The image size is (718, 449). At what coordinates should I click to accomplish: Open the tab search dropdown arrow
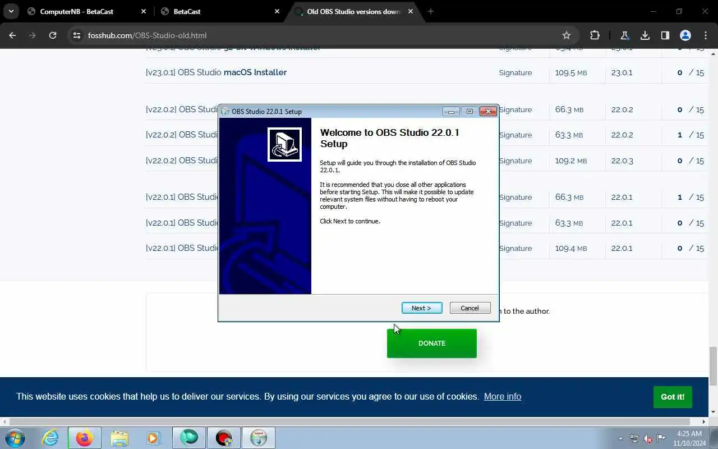pyautogui.click(x=11, y=11)
